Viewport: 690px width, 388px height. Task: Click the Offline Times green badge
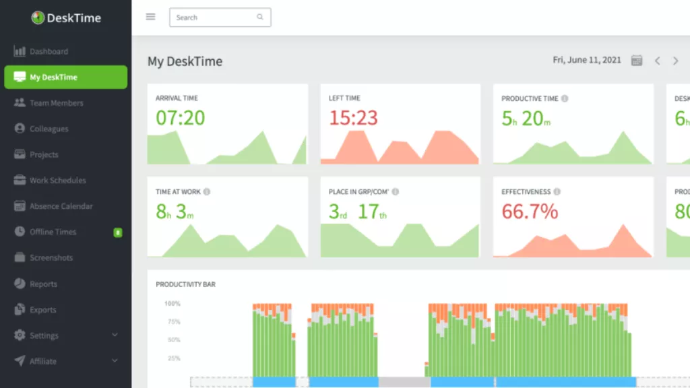point(117,232)
